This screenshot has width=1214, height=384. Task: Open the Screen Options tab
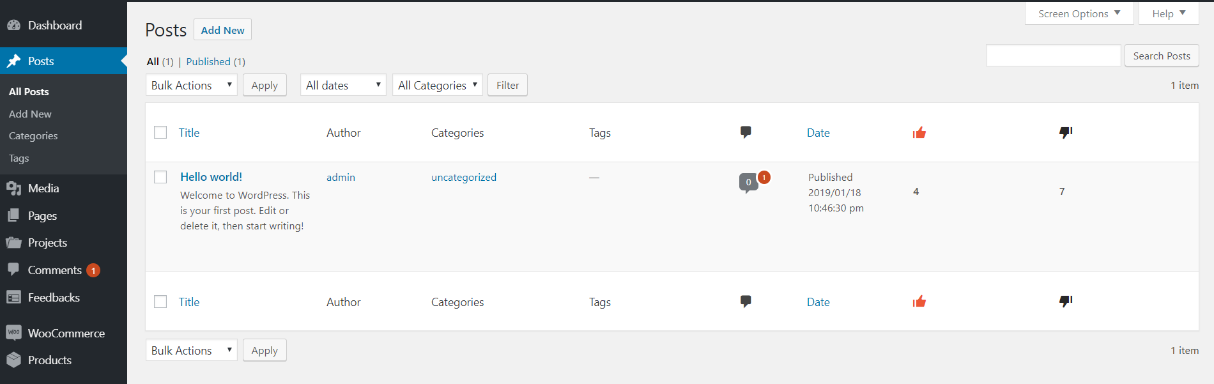[x=1079, y=13]
